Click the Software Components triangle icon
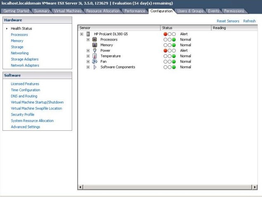 coord(95,67)
